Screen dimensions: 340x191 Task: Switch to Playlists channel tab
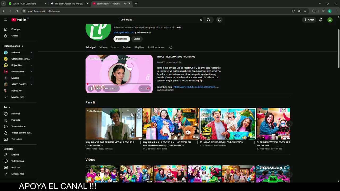pyautogui.click(x=139, y=47)
